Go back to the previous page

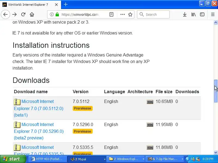tap(5, 14)
